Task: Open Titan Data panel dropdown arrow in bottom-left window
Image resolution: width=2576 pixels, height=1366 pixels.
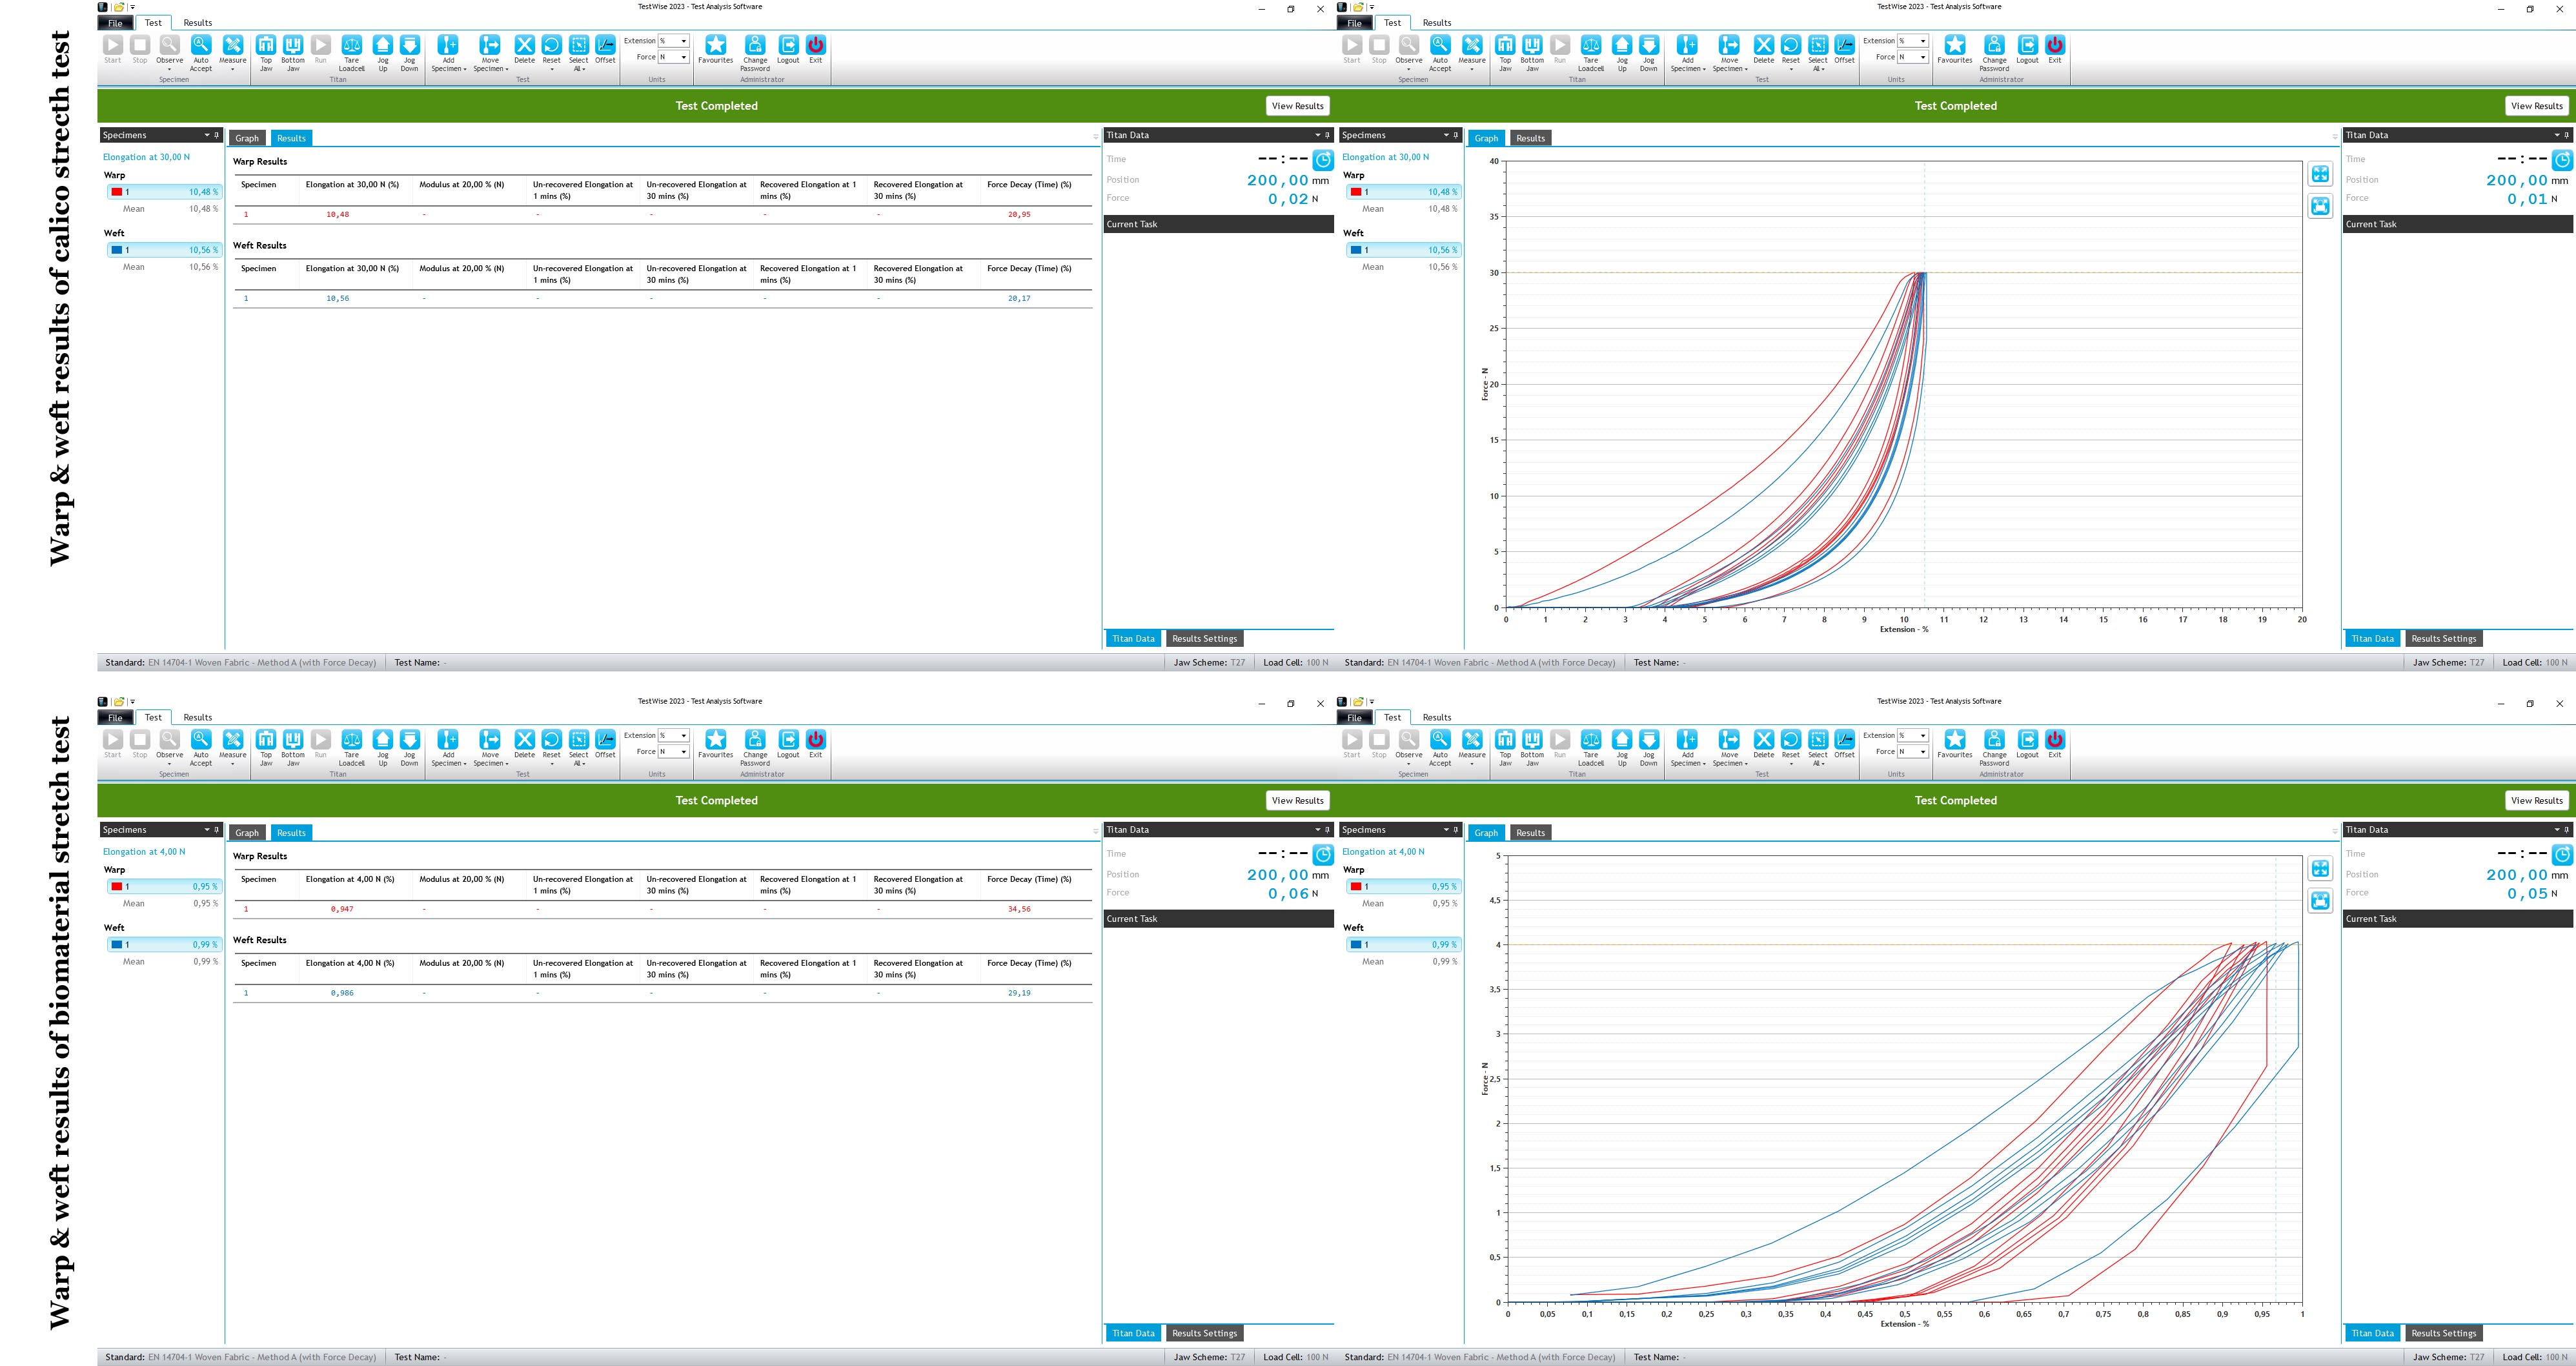Action: pos(1317,830)
